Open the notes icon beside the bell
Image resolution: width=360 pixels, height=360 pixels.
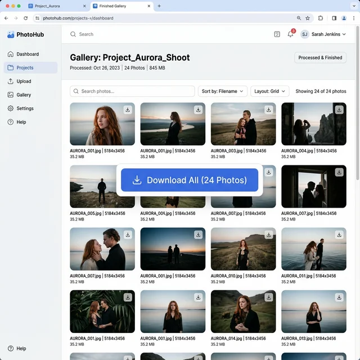277,34
